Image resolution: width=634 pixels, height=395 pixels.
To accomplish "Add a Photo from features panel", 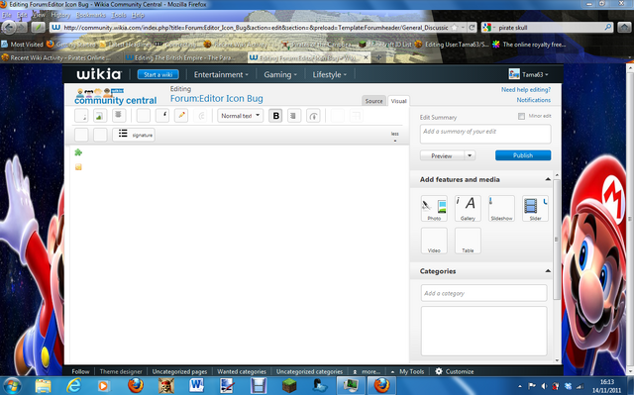I will pos(434,209).
